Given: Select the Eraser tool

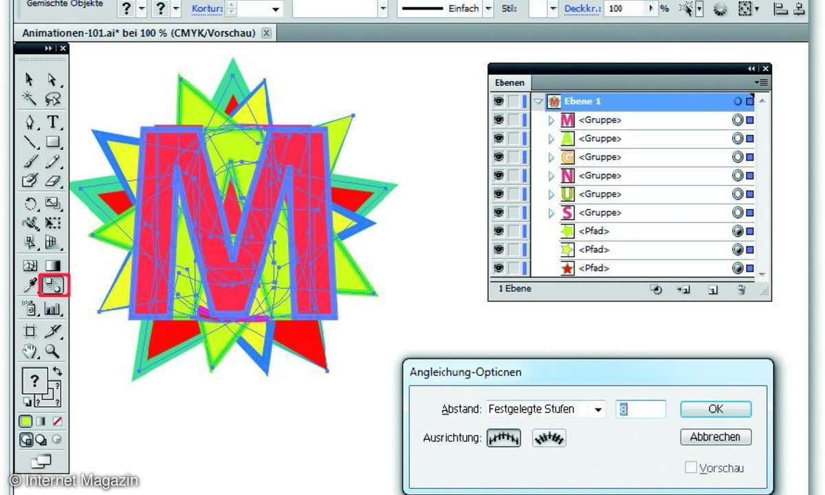Looking at the screenshot, I should click(53, 181).
